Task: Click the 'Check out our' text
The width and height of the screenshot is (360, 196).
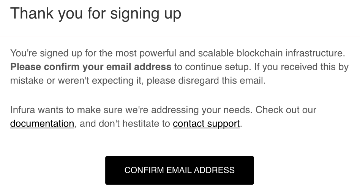Action: (286, 110)
